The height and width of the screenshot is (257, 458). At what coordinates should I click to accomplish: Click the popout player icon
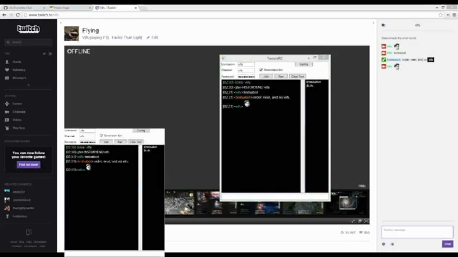point(360,221)
